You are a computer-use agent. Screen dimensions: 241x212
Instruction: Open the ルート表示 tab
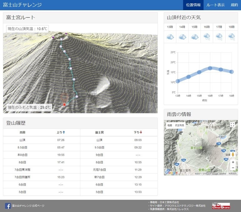pos(215,5)
